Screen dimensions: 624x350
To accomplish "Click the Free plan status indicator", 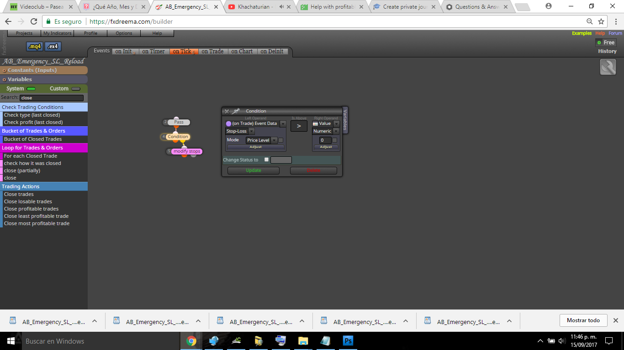I will 606,42.
